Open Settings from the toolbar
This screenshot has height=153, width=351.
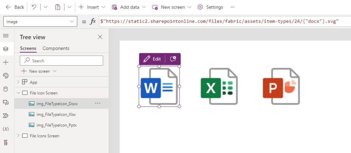pyautogui.click(x=210, y=7)
